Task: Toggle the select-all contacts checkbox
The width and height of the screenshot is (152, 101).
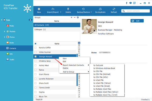Action: coord(35,44)
